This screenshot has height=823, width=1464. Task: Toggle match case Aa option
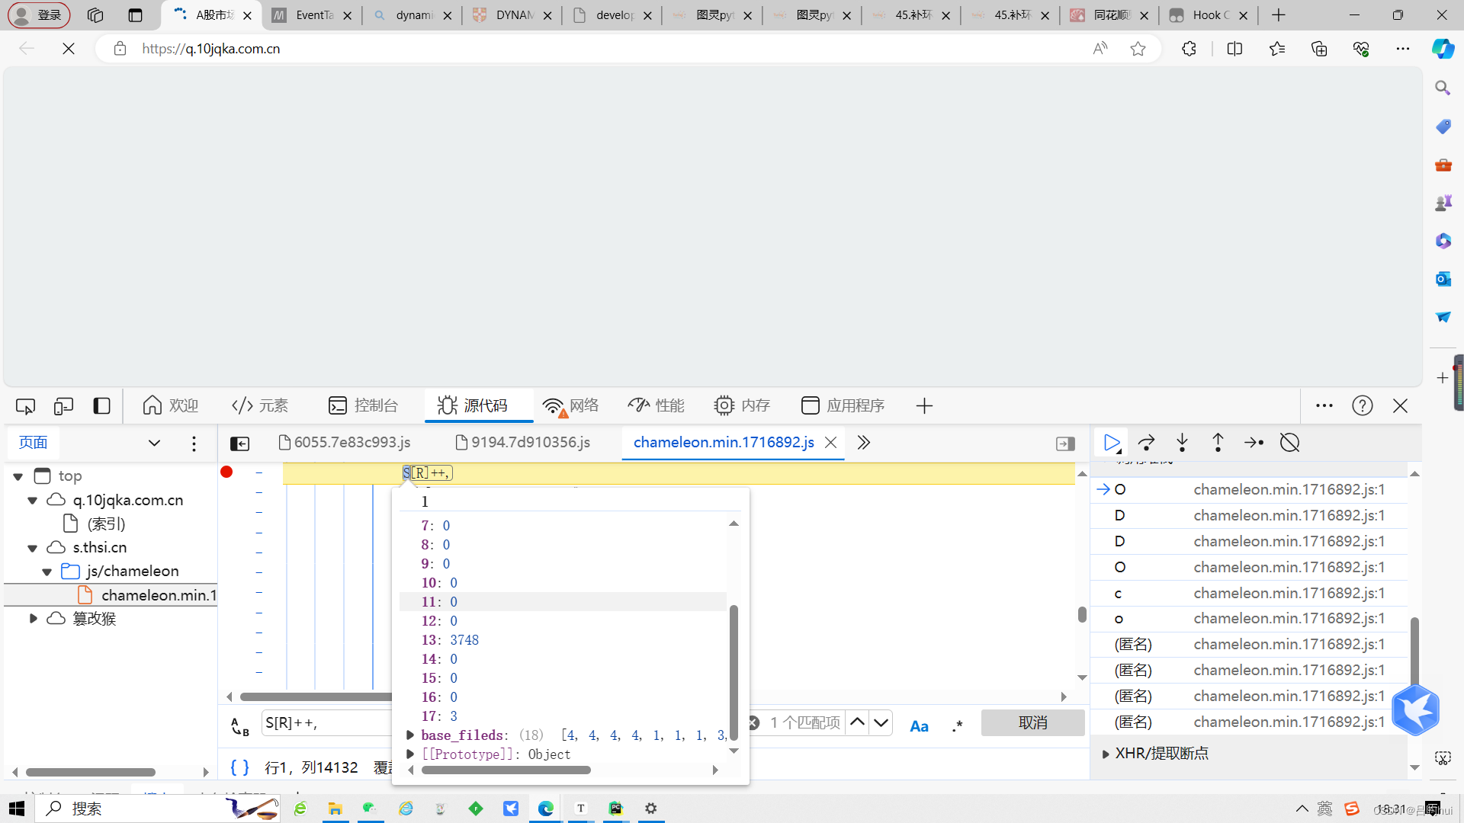[x=919, y=726]
